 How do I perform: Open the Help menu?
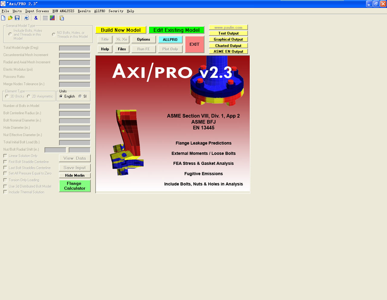[130, 11]
